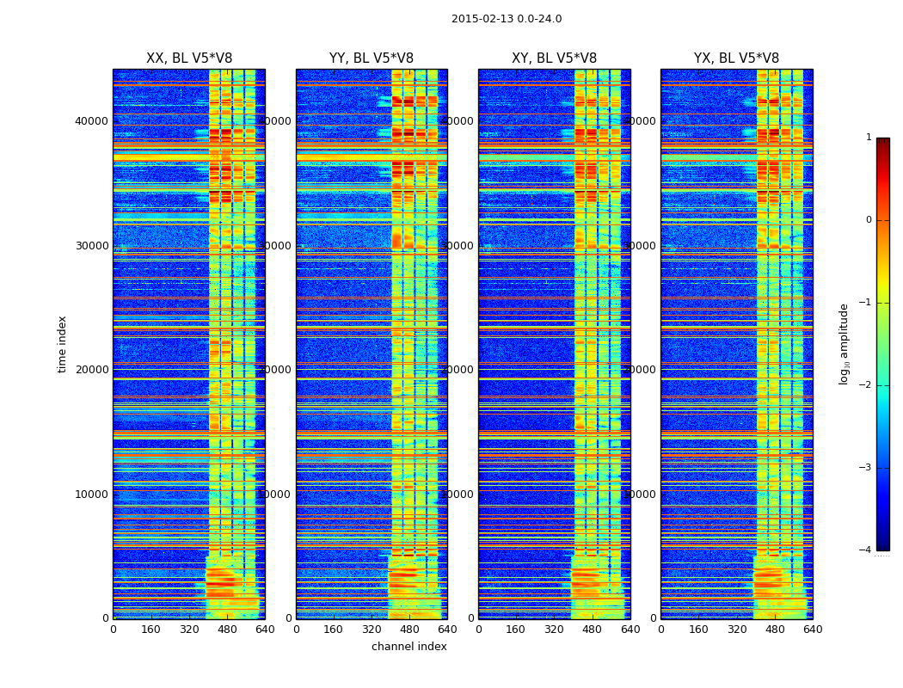The height and width of the screenshot is (688, 903).
Task: Click the XY, BL V5*V8 subplot title
Action: tap(554, 58)
